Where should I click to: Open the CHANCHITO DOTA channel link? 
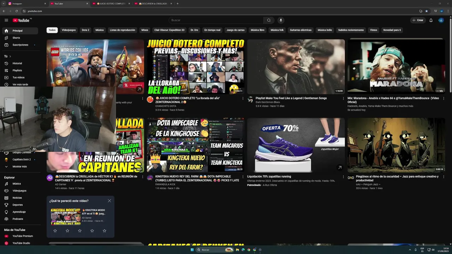click(166, 106)
